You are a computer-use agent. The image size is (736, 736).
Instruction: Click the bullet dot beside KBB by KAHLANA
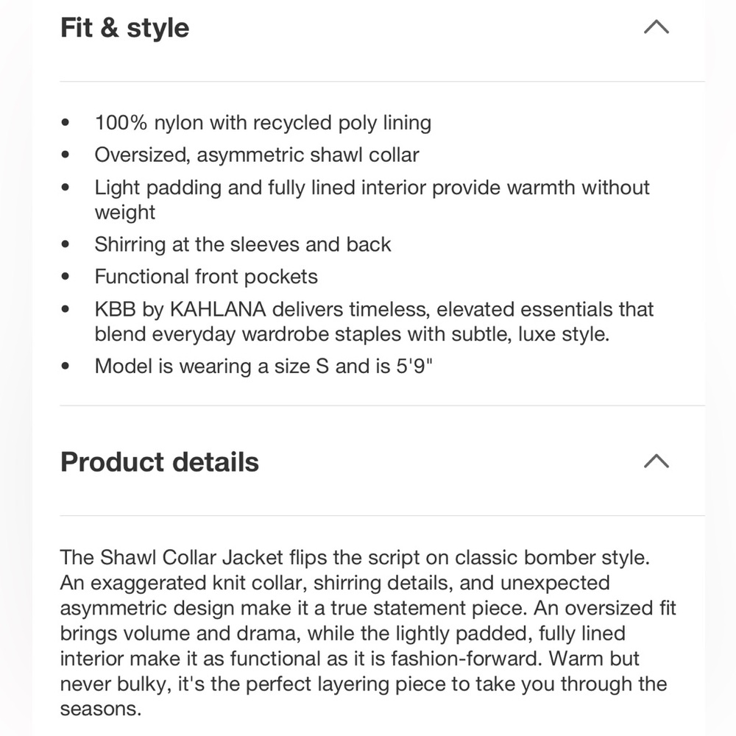66,309
